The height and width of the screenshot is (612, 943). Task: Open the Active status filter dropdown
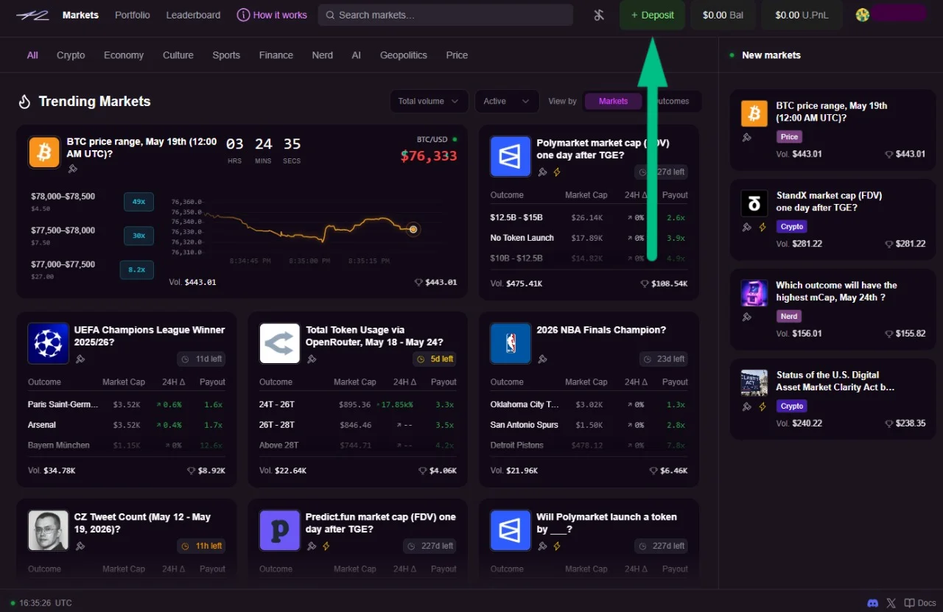[507, 101]
